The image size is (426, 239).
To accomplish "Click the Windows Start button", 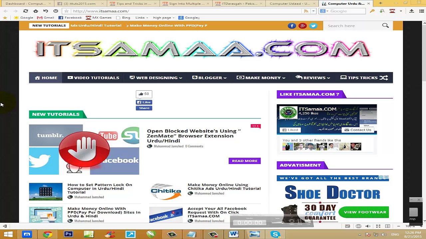I will [x=8, y=234].
